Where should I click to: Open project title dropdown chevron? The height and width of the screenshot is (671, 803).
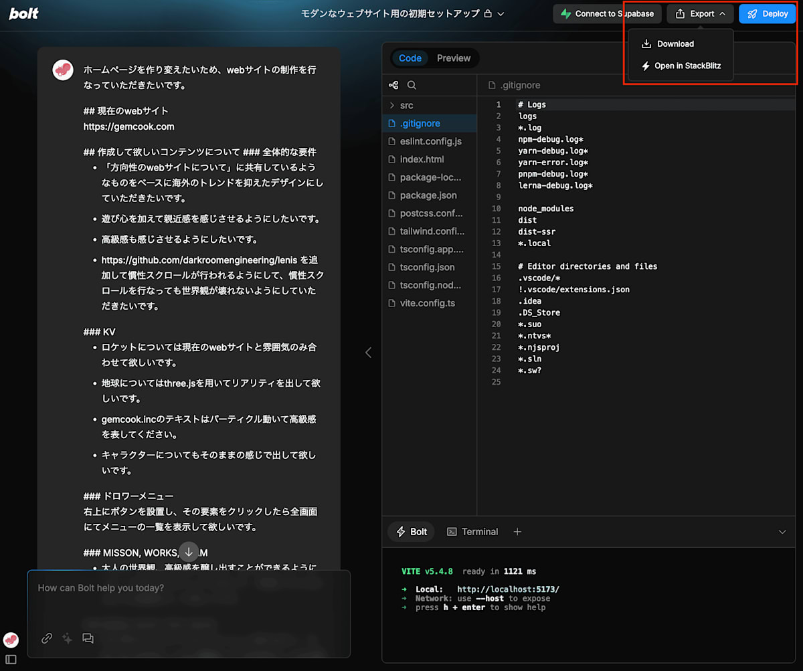501,14
